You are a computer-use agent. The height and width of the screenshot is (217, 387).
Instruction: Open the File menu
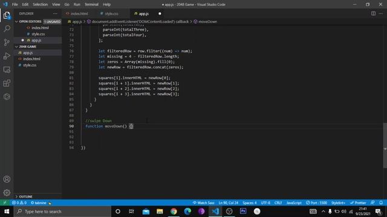(15, 4)
